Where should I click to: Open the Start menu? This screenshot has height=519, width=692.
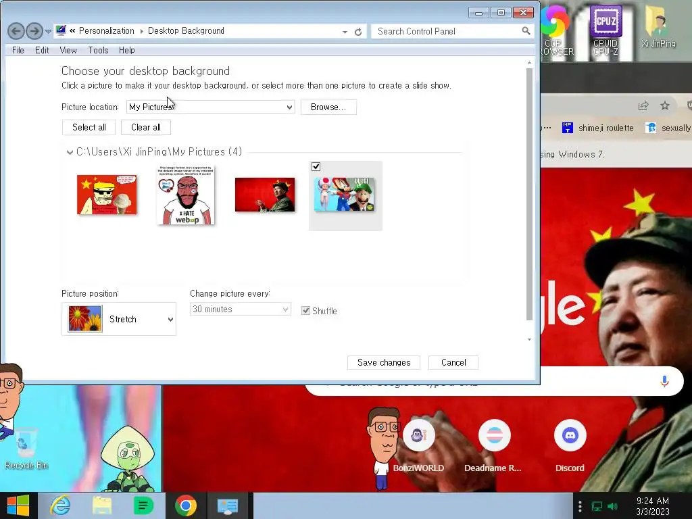[x=18, y=505]
